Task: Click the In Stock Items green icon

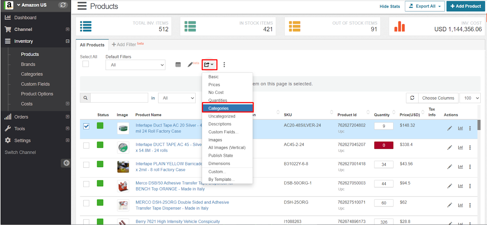Action: pyautogui.click(x=190, y=26)
